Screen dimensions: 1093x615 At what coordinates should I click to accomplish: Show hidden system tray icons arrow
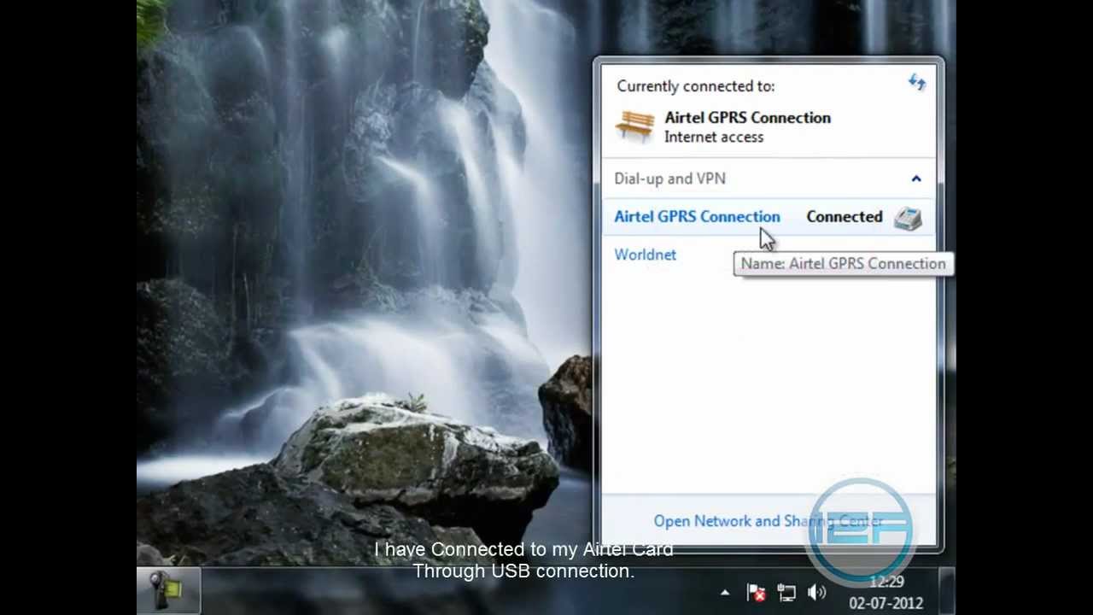coord(725,592)
